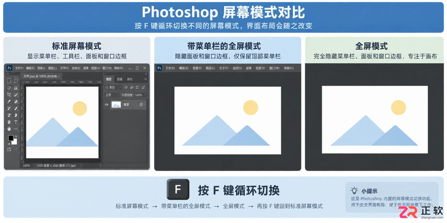Select the 背景 layer thumbnail
Screen dimensions: 447x223
[116, 105]
